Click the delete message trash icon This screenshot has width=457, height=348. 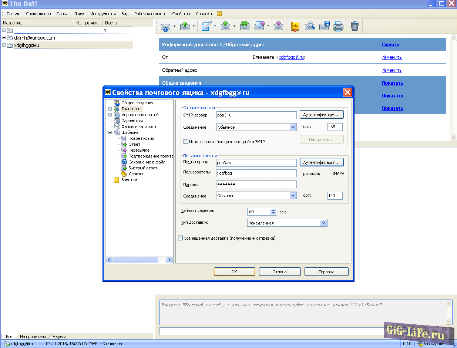[354, 26]
